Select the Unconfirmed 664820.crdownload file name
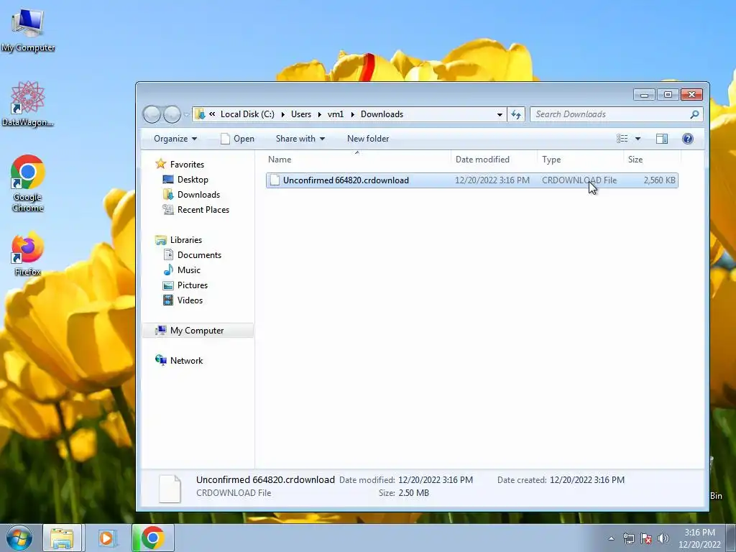 [346, 180]
